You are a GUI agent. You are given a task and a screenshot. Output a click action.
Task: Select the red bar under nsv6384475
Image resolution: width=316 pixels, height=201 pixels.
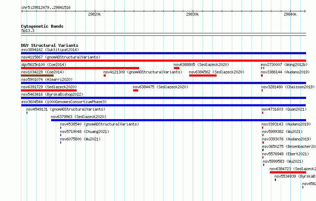(x=136, y=90)
